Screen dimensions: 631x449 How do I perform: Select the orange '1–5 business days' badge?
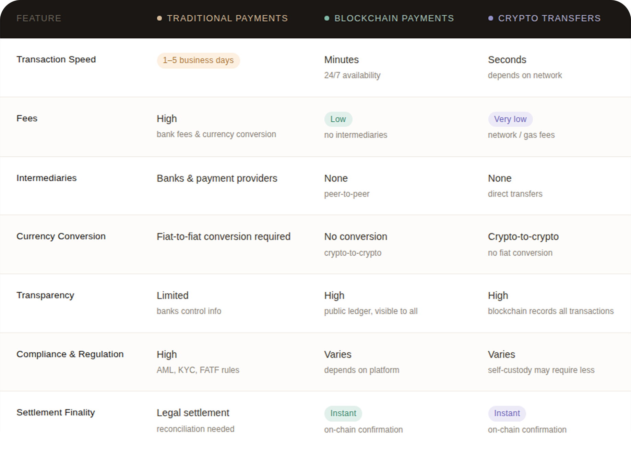tap(198, 60)
